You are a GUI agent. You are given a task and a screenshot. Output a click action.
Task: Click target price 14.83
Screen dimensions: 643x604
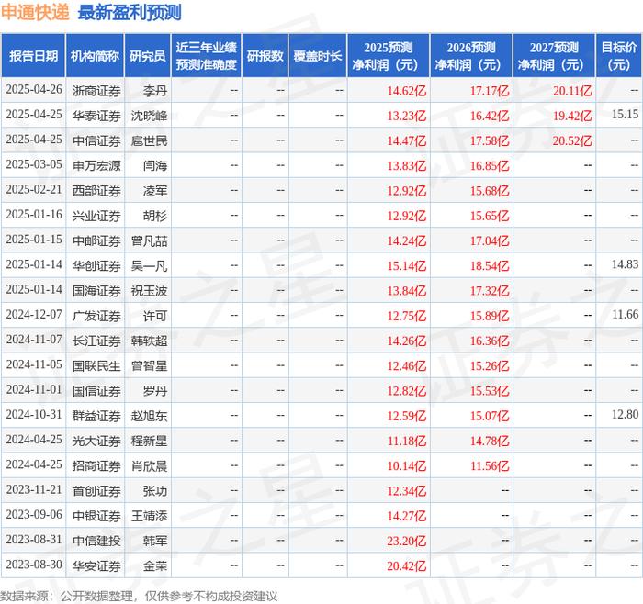point(625,264)
